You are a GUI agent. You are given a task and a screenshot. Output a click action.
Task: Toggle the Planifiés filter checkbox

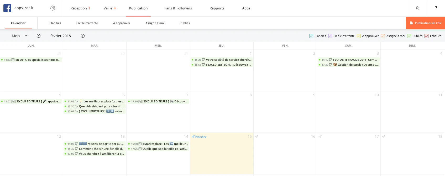point(311,36)
